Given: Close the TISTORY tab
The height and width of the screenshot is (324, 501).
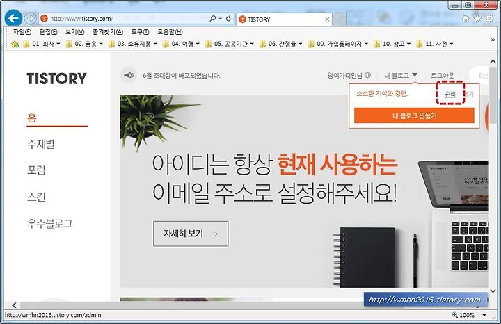Looking at the screenshot, I should point(327,19).
